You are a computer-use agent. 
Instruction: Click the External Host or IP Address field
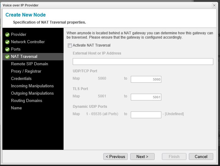tap(143, 62)
